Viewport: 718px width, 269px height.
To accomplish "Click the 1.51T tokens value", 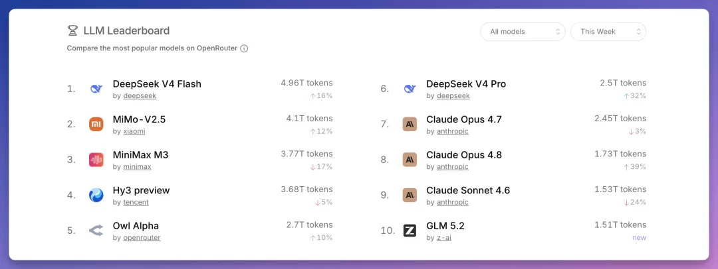I will pos(620,225).
